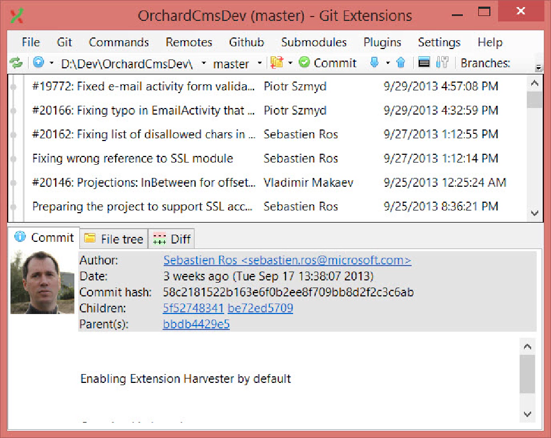Open the Git menu
Image resolution: width=551 pixels, height=438 pixels.
(x=64, y=42)
